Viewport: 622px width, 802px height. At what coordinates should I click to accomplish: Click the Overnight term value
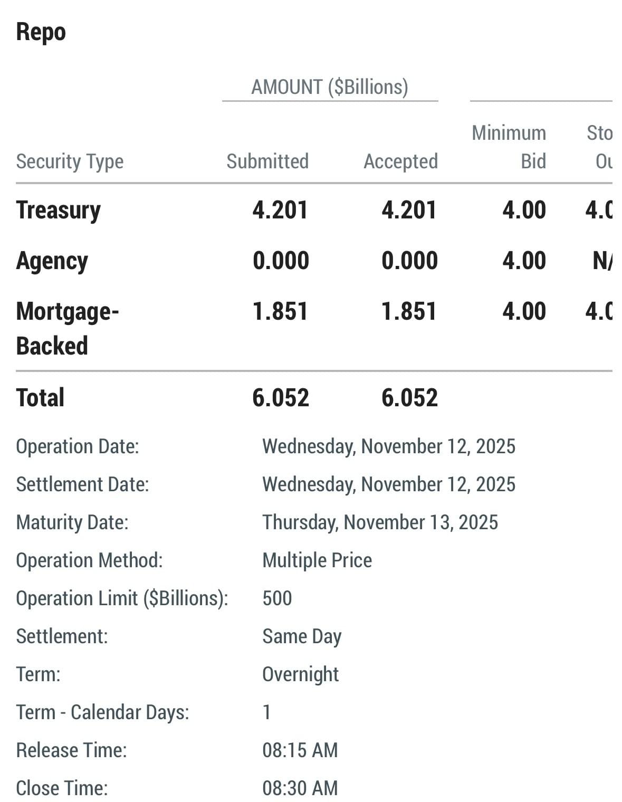[300, 674]
